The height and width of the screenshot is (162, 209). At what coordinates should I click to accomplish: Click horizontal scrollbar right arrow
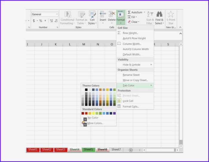pyautogui.click(x=177, y=150)
